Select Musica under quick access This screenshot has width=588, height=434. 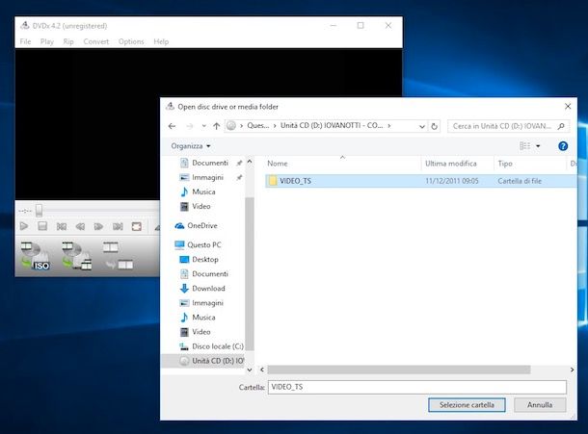coord(203,191)
